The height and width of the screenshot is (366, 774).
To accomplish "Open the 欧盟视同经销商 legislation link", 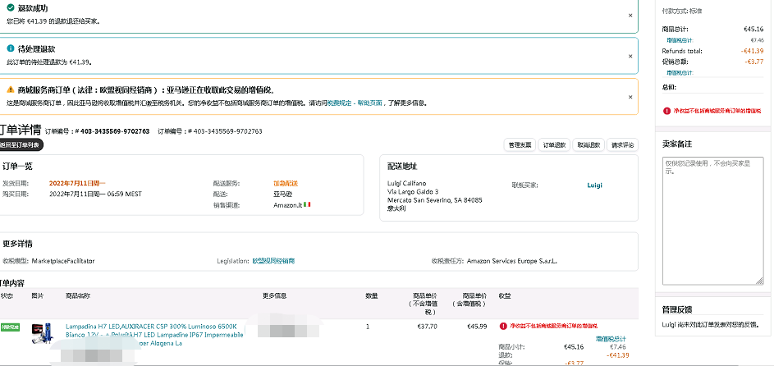I will (273, 261).
